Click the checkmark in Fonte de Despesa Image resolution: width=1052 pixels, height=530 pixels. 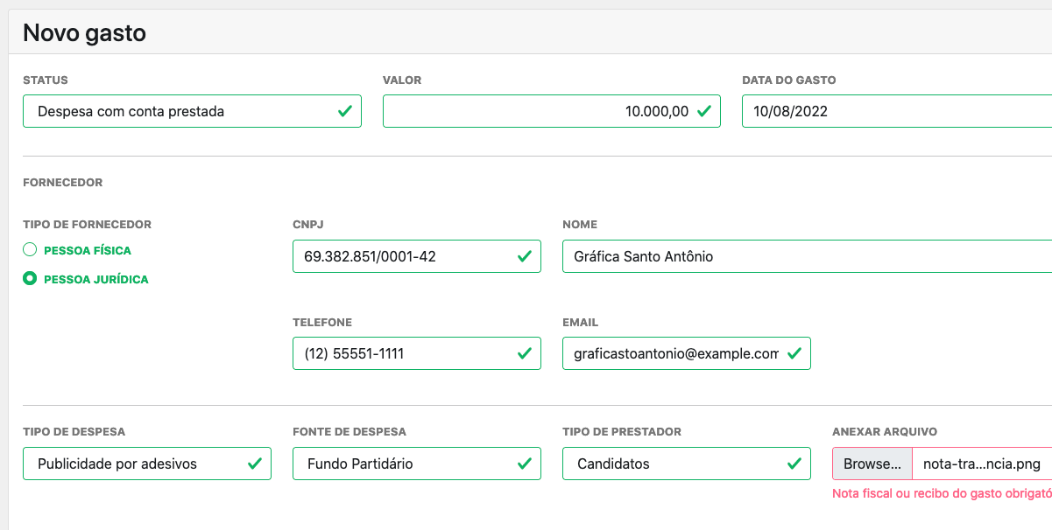pos(522,464)
